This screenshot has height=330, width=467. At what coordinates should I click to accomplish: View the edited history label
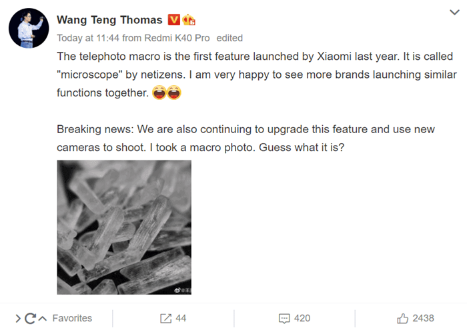coord(229,38)
